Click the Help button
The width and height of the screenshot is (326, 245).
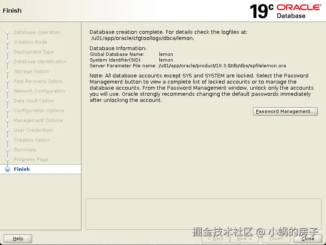(x=18, y=238)
